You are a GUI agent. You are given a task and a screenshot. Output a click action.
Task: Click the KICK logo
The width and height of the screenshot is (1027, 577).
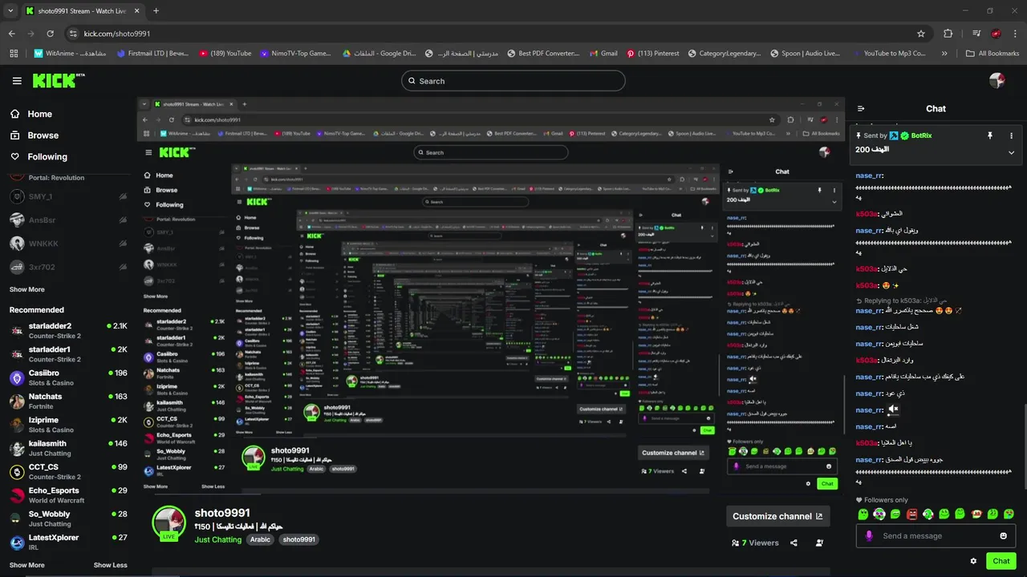(58, 80)
